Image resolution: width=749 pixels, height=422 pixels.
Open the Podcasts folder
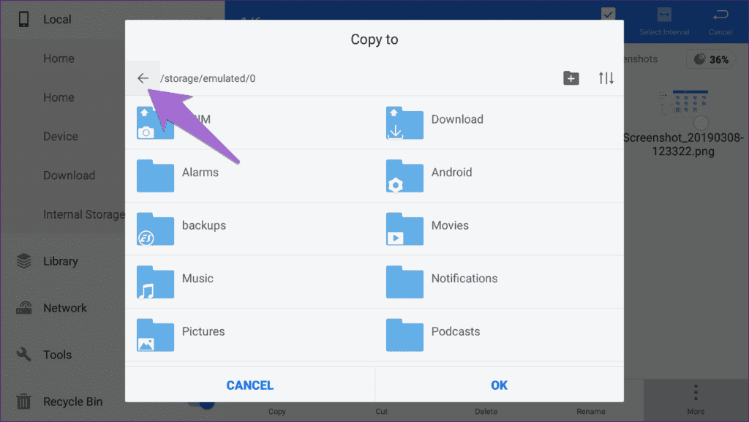(x=499, y=334)
